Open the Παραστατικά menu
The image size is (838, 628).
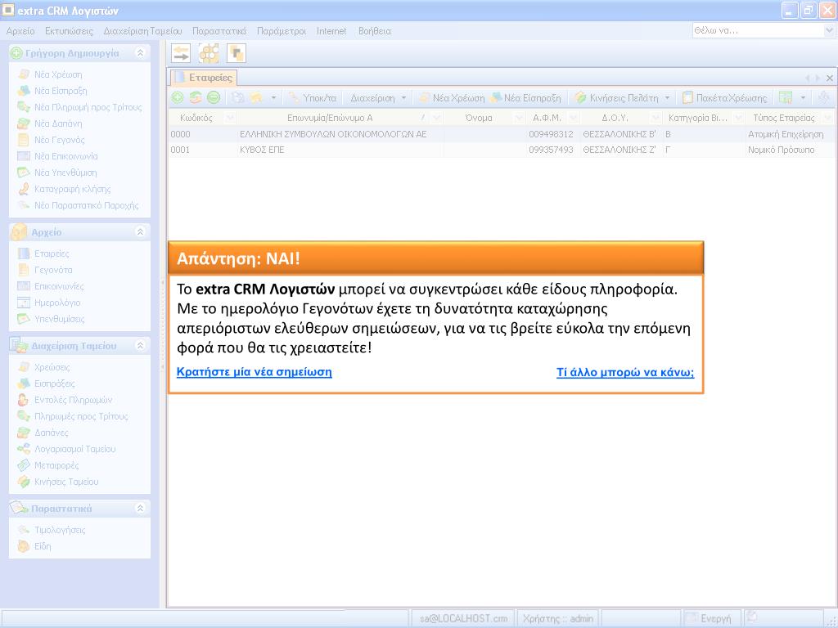pyautogui.click(x=219, y=31)
